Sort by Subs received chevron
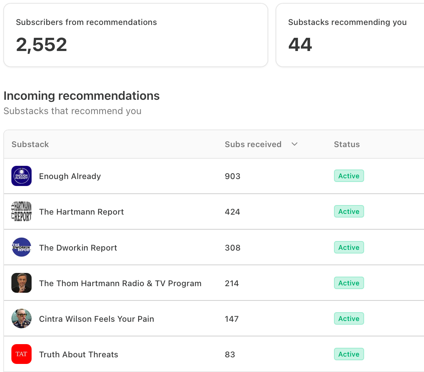424x372 pixels. [x=294, y=144]
